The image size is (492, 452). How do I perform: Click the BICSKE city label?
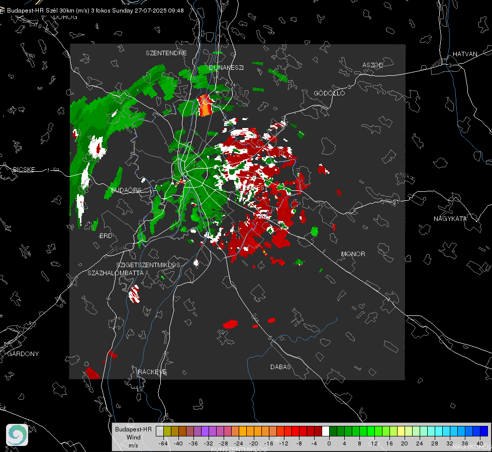(x=24, y=169)
